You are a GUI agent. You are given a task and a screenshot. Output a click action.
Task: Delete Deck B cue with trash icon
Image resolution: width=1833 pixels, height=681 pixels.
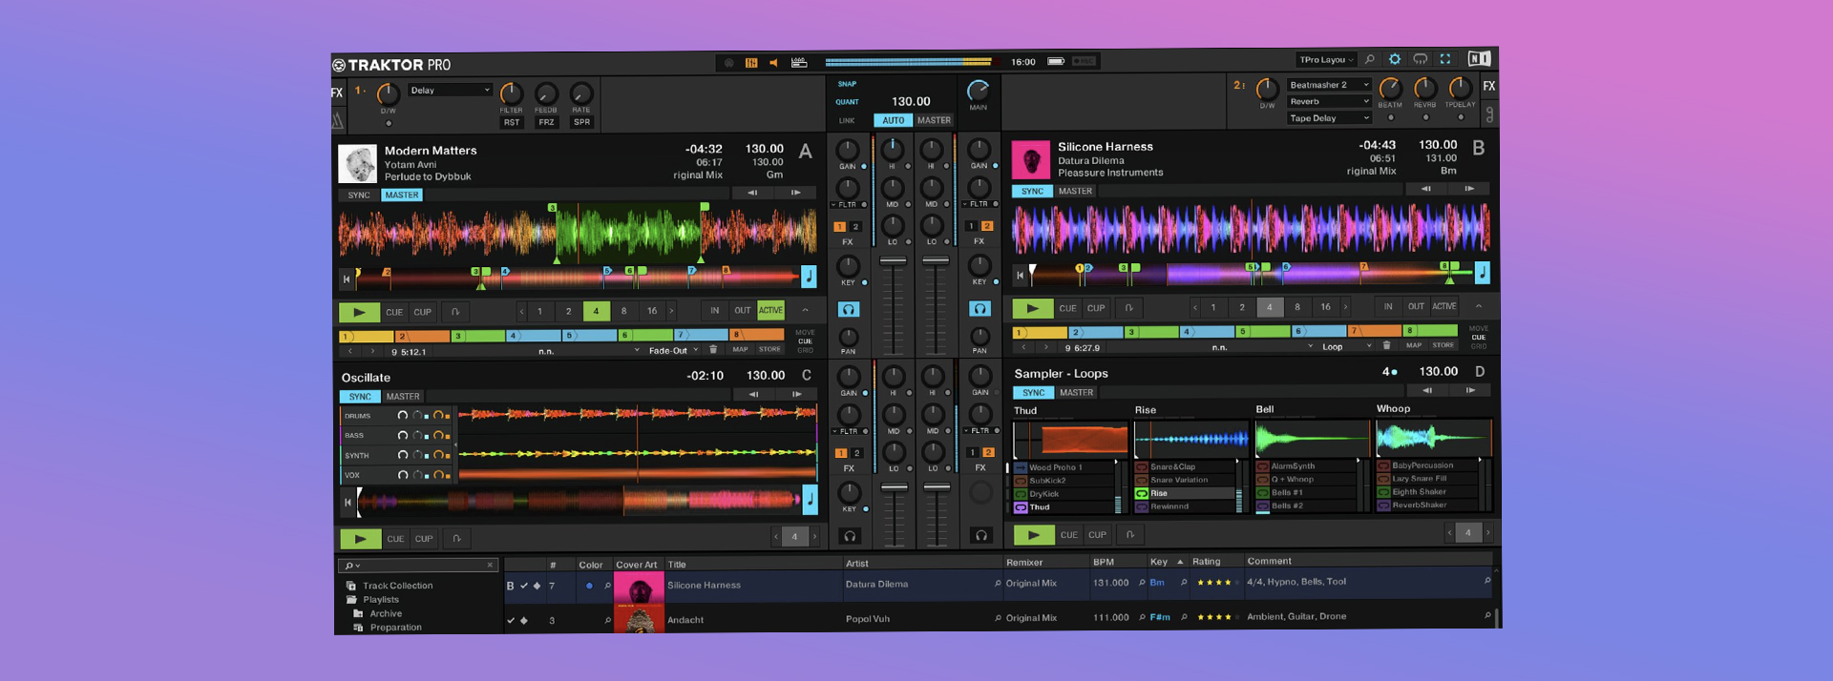[x=1387, y=346]
